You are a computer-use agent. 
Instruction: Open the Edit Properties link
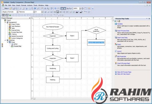(122, 56)
